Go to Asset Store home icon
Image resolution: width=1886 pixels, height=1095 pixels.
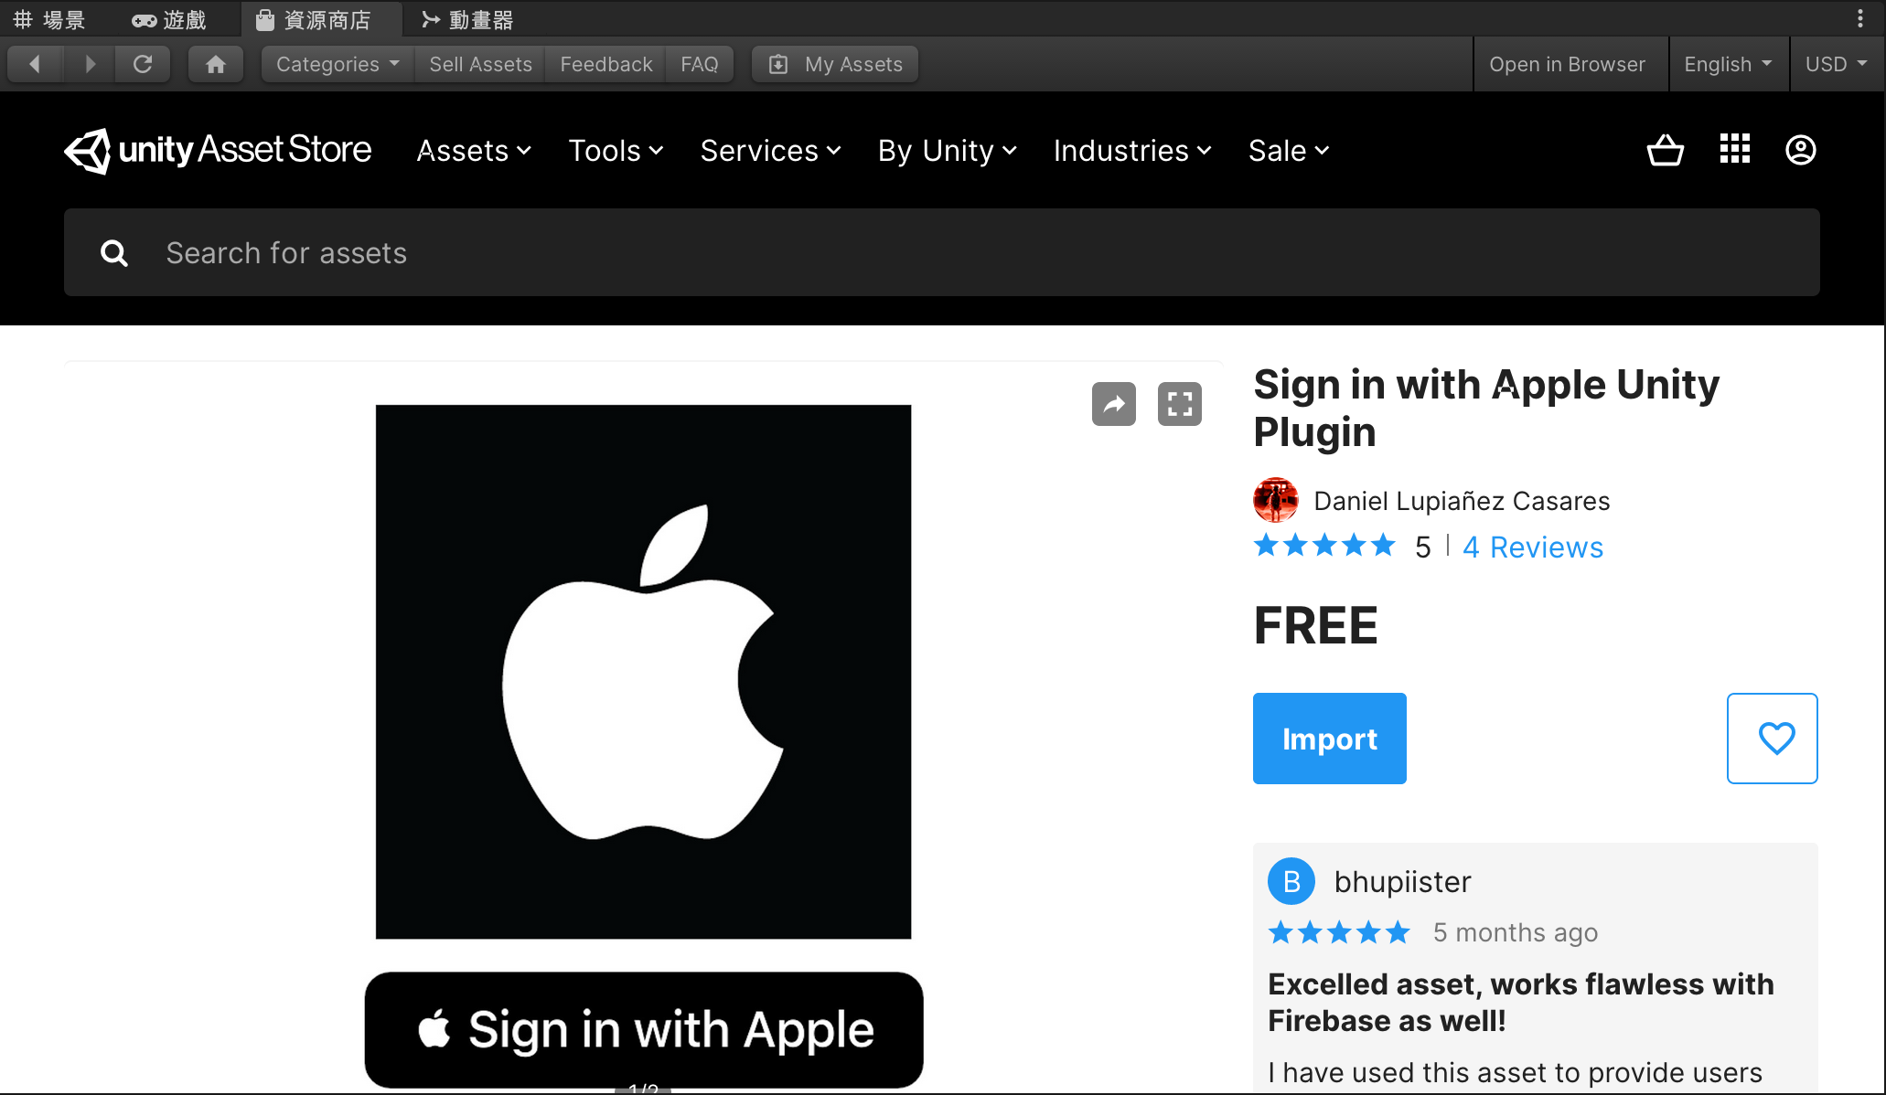tap(216, 64)
